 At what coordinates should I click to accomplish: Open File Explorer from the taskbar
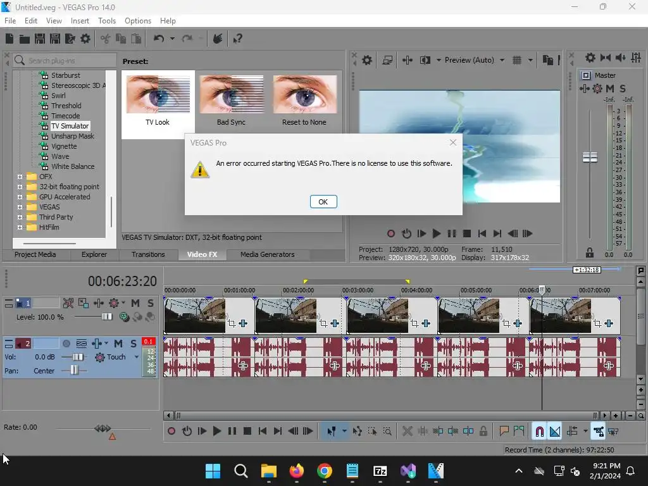[x=268, y=471]
